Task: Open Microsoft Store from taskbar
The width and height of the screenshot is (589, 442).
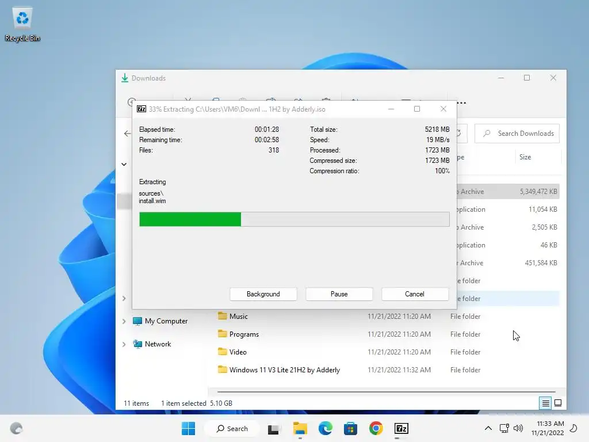Action: point(350,428)
